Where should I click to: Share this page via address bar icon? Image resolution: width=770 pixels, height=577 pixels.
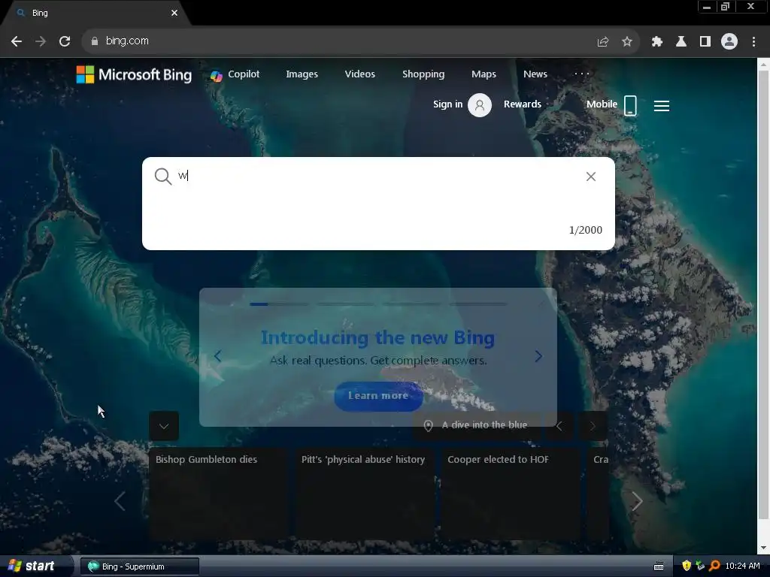pyautogui.click(x=602, y=42)
